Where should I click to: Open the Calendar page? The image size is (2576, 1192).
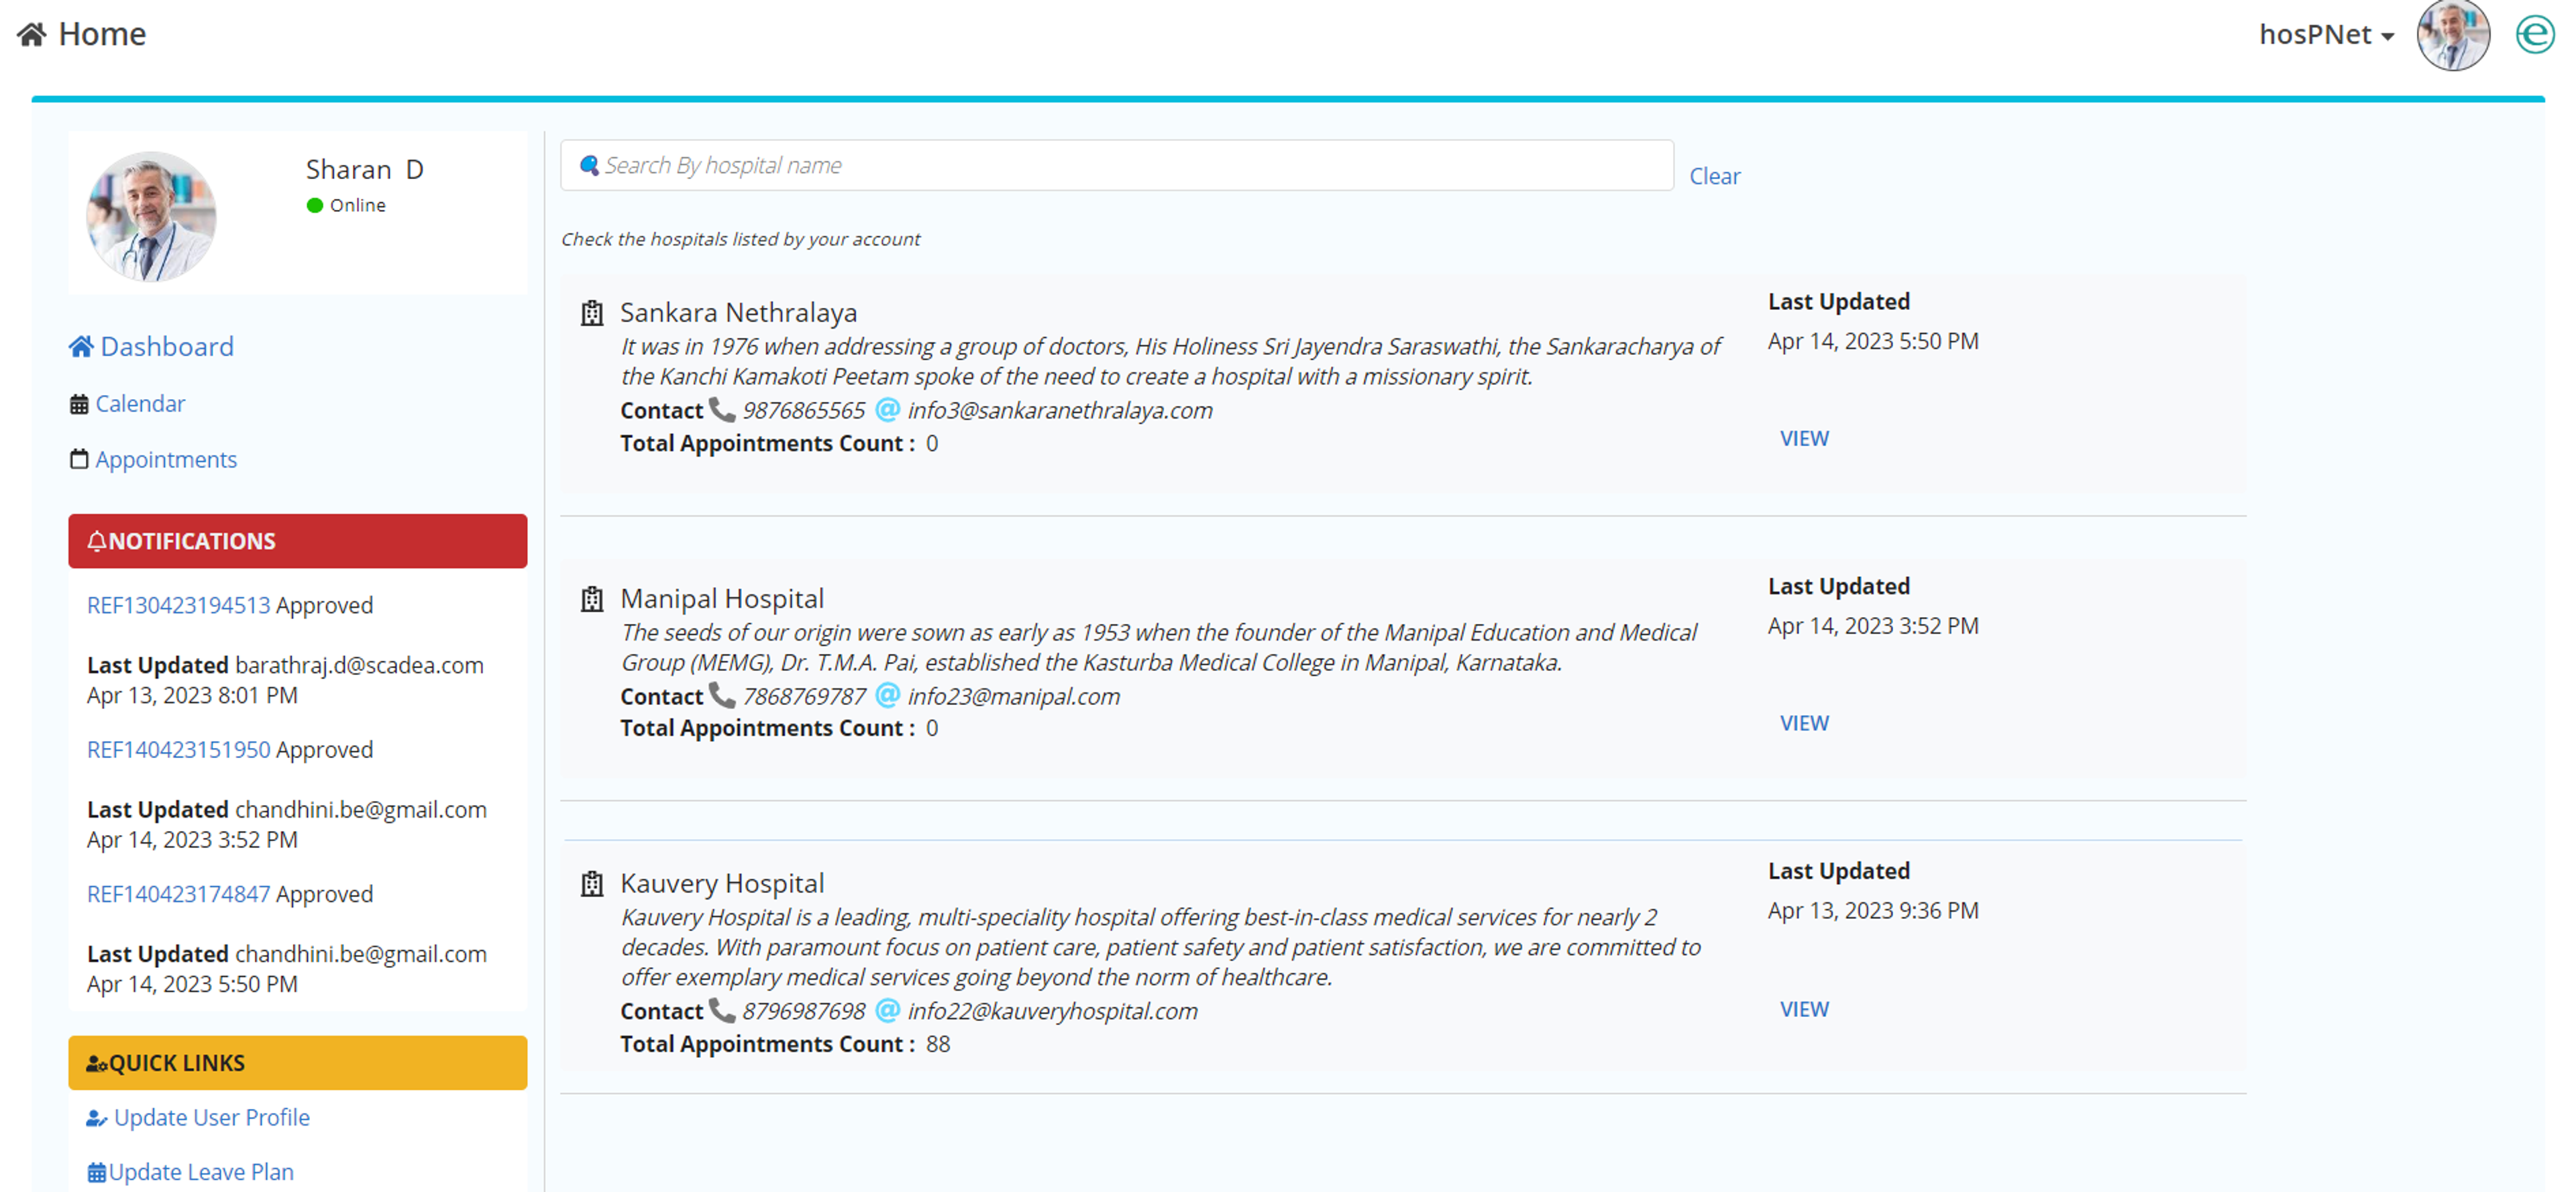(140, 403)
